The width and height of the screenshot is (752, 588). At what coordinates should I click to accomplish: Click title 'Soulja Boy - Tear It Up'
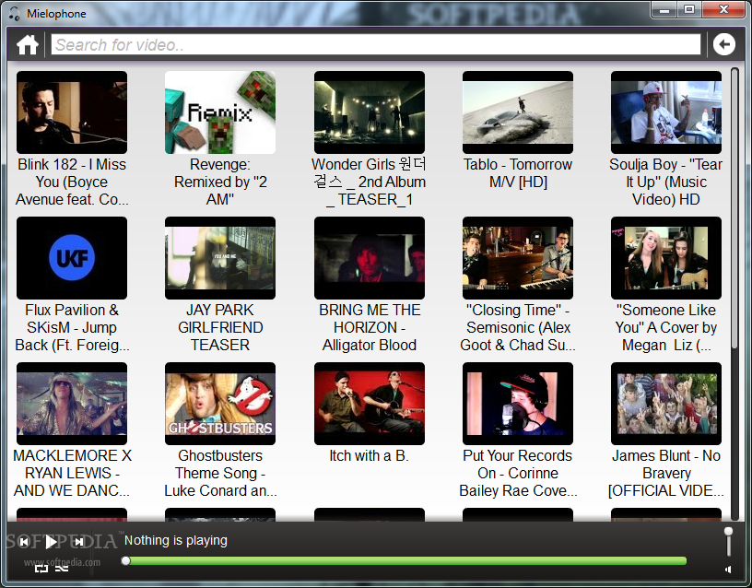coord(666,182)
